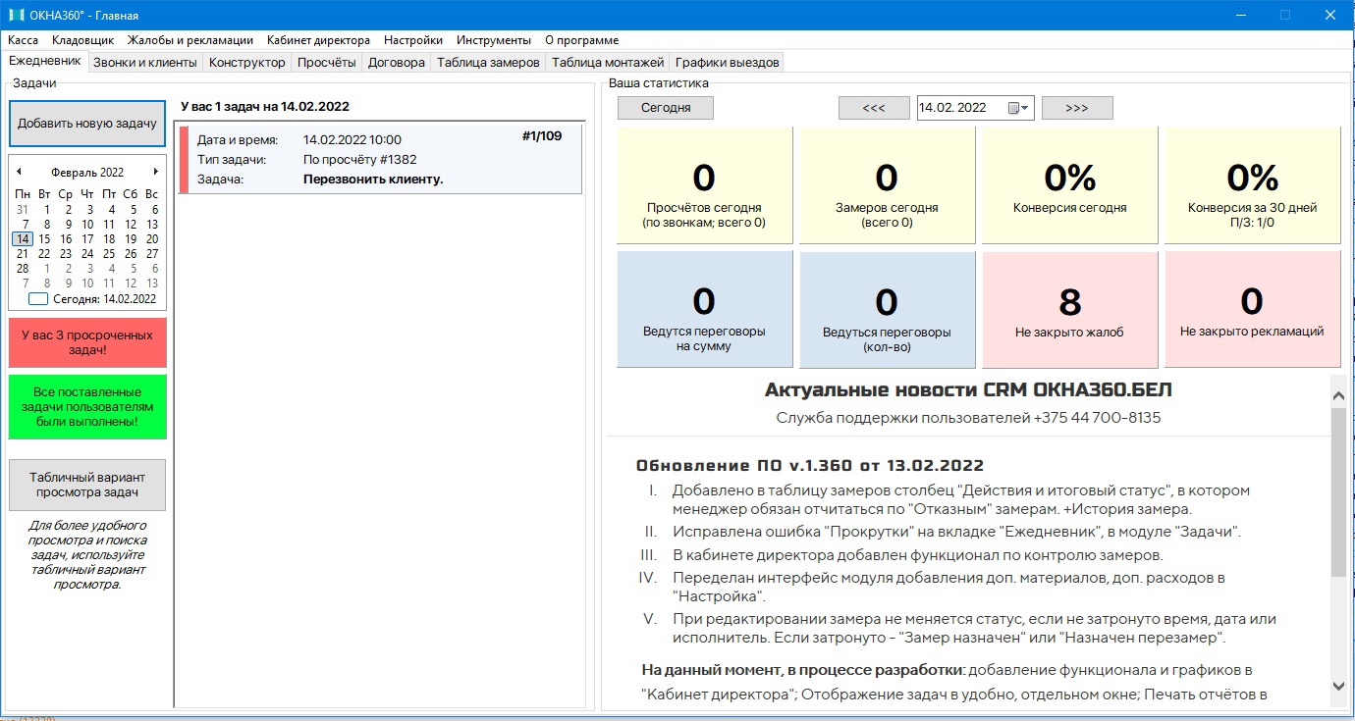
Task: Click the news panel scrollbar thumb
Action: (x=1338, y=492)
